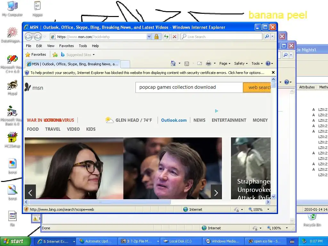328x246 pixels.
Task: Click the orange web search button
Action: [257, 87]
